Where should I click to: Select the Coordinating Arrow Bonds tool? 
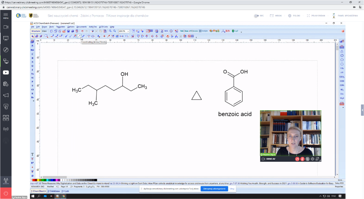pyautogui.click(x=79, y=36)
